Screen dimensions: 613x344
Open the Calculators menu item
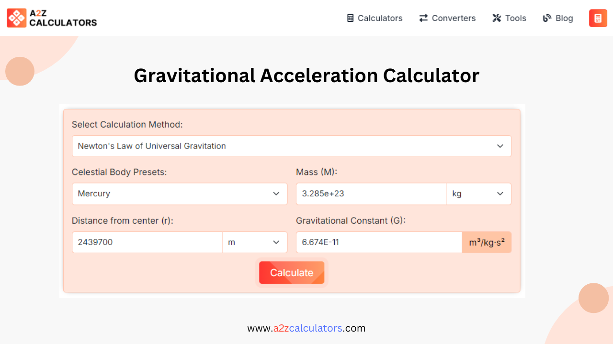click(x=375, y=18)
